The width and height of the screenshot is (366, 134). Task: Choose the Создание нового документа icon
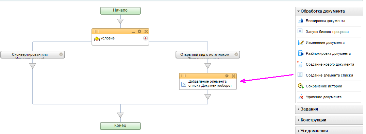coord(300,64)
